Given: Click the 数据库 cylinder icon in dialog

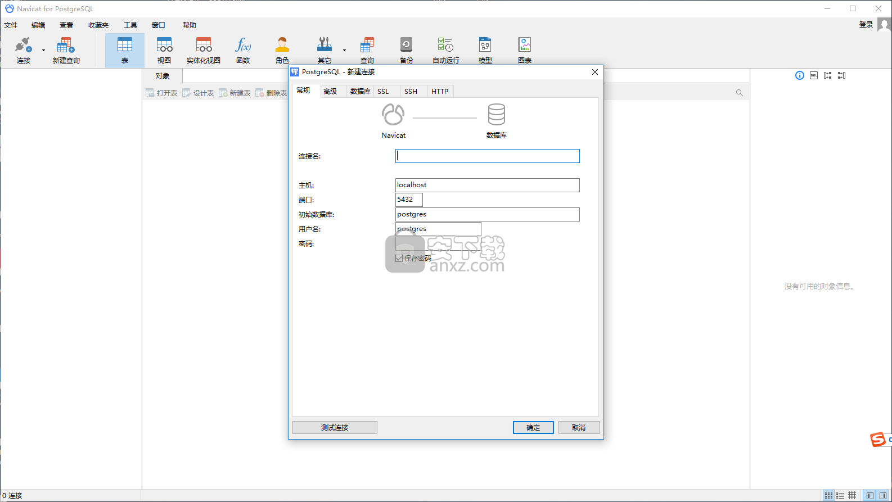Looking at the screenshot, I should point(497,115).
